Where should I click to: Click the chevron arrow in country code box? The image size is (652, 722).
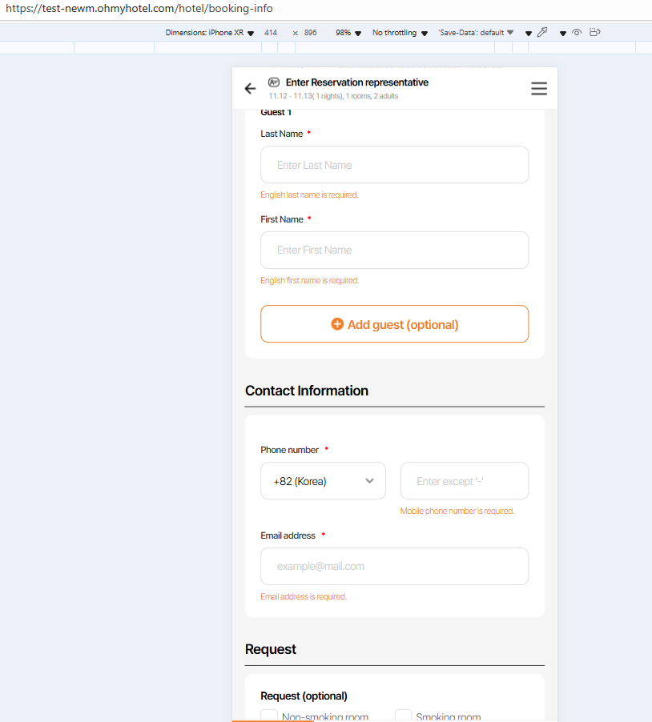369,481
